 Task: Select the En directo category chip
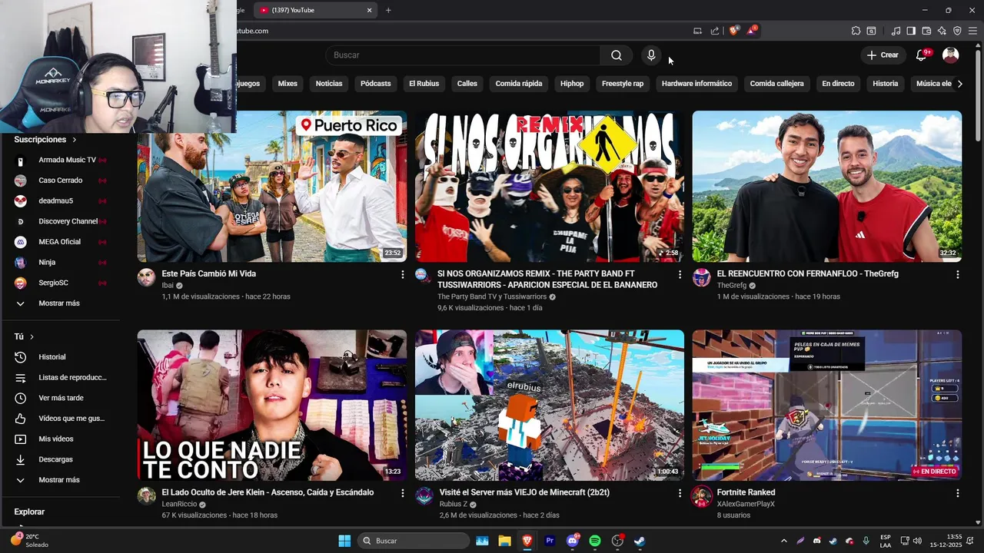(x=838, y=84)
